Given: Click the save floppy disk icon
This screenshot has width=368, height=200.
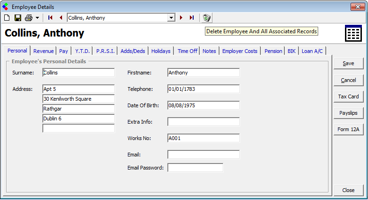Looking at the screenshot, I should tap(17, 18).
